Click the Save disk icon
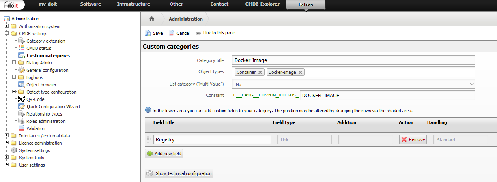 click(x=148, y=33)
